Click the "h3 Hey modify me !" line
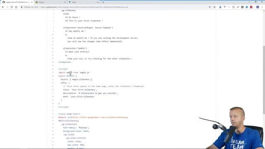The height and width of the screenshot is (149, 265). (75, 31)
